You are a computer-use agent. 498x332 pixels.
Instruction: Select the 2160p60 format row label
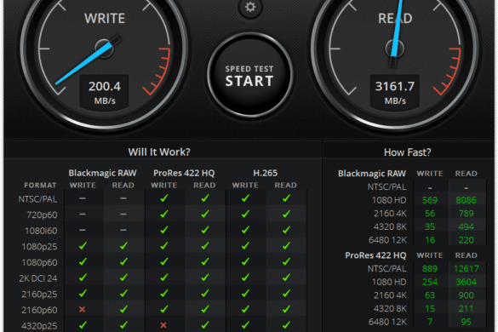(x=39, y=310)
